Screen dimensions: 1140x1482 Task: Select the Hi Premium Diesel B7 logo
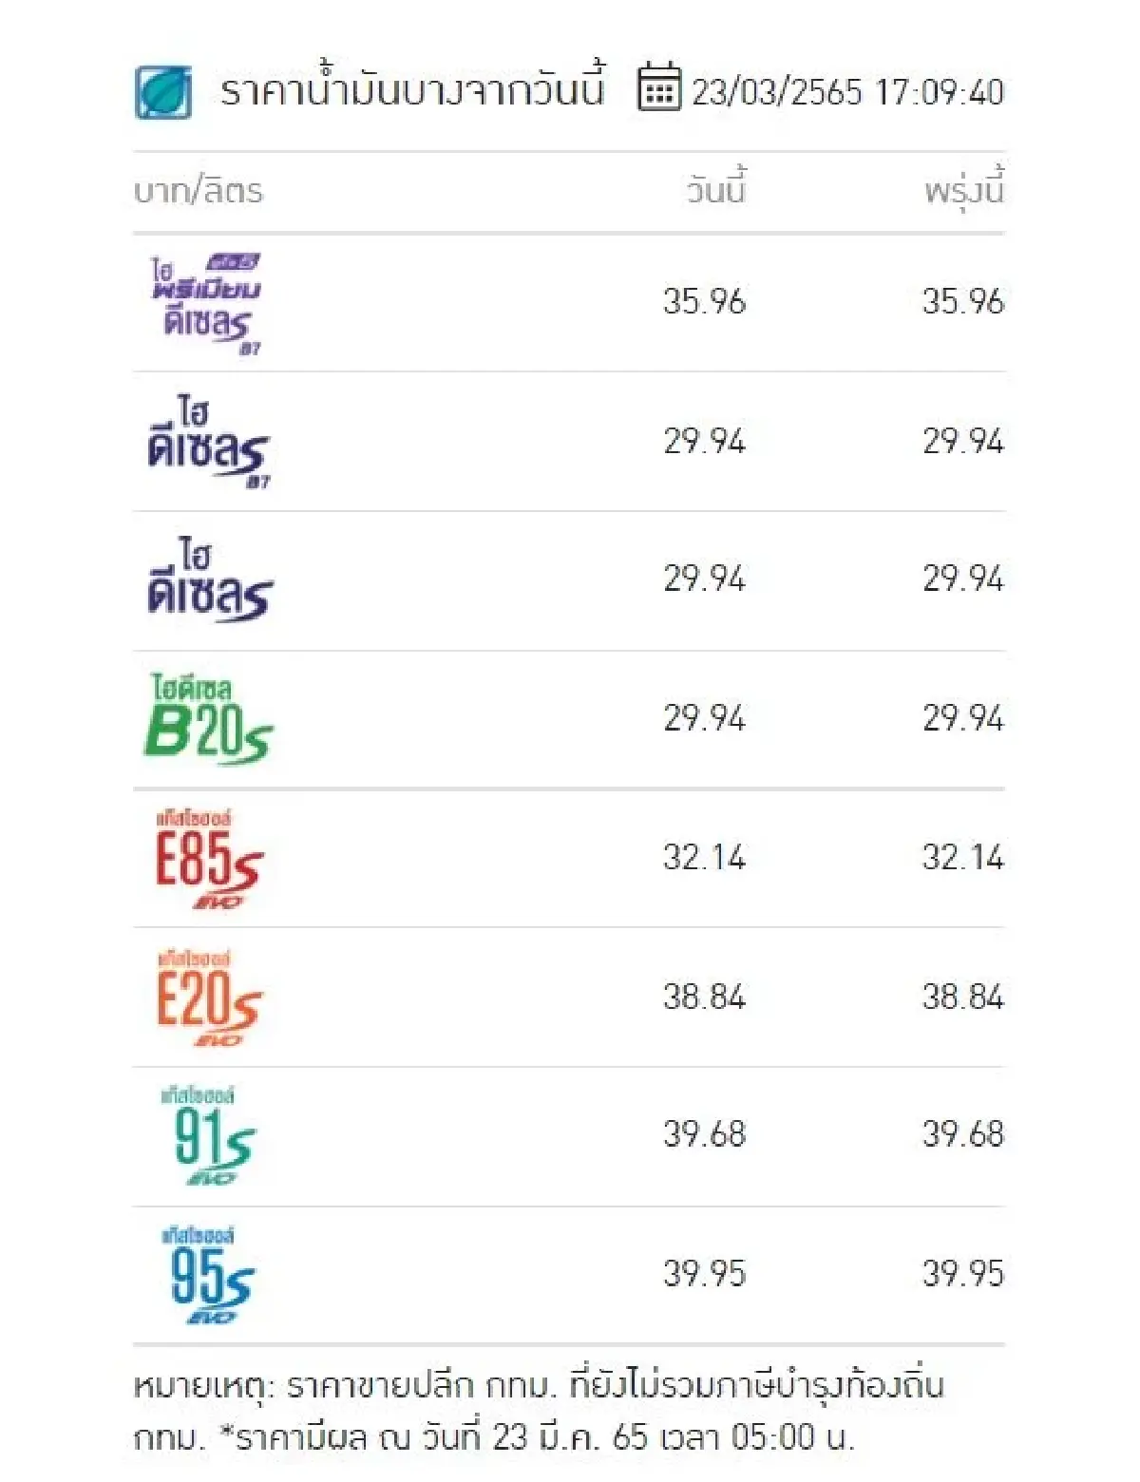point(206,304)
